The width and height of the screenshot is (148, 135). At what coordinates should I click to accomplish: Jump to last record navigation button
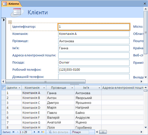38,132
